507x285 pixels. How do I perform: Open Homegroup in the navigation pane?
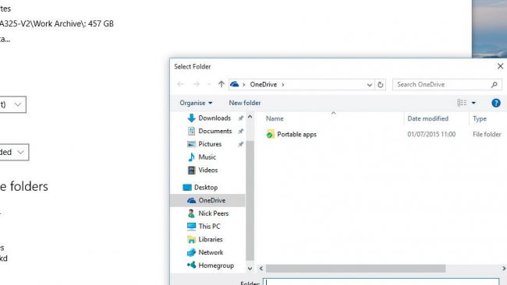pos(216,266)
